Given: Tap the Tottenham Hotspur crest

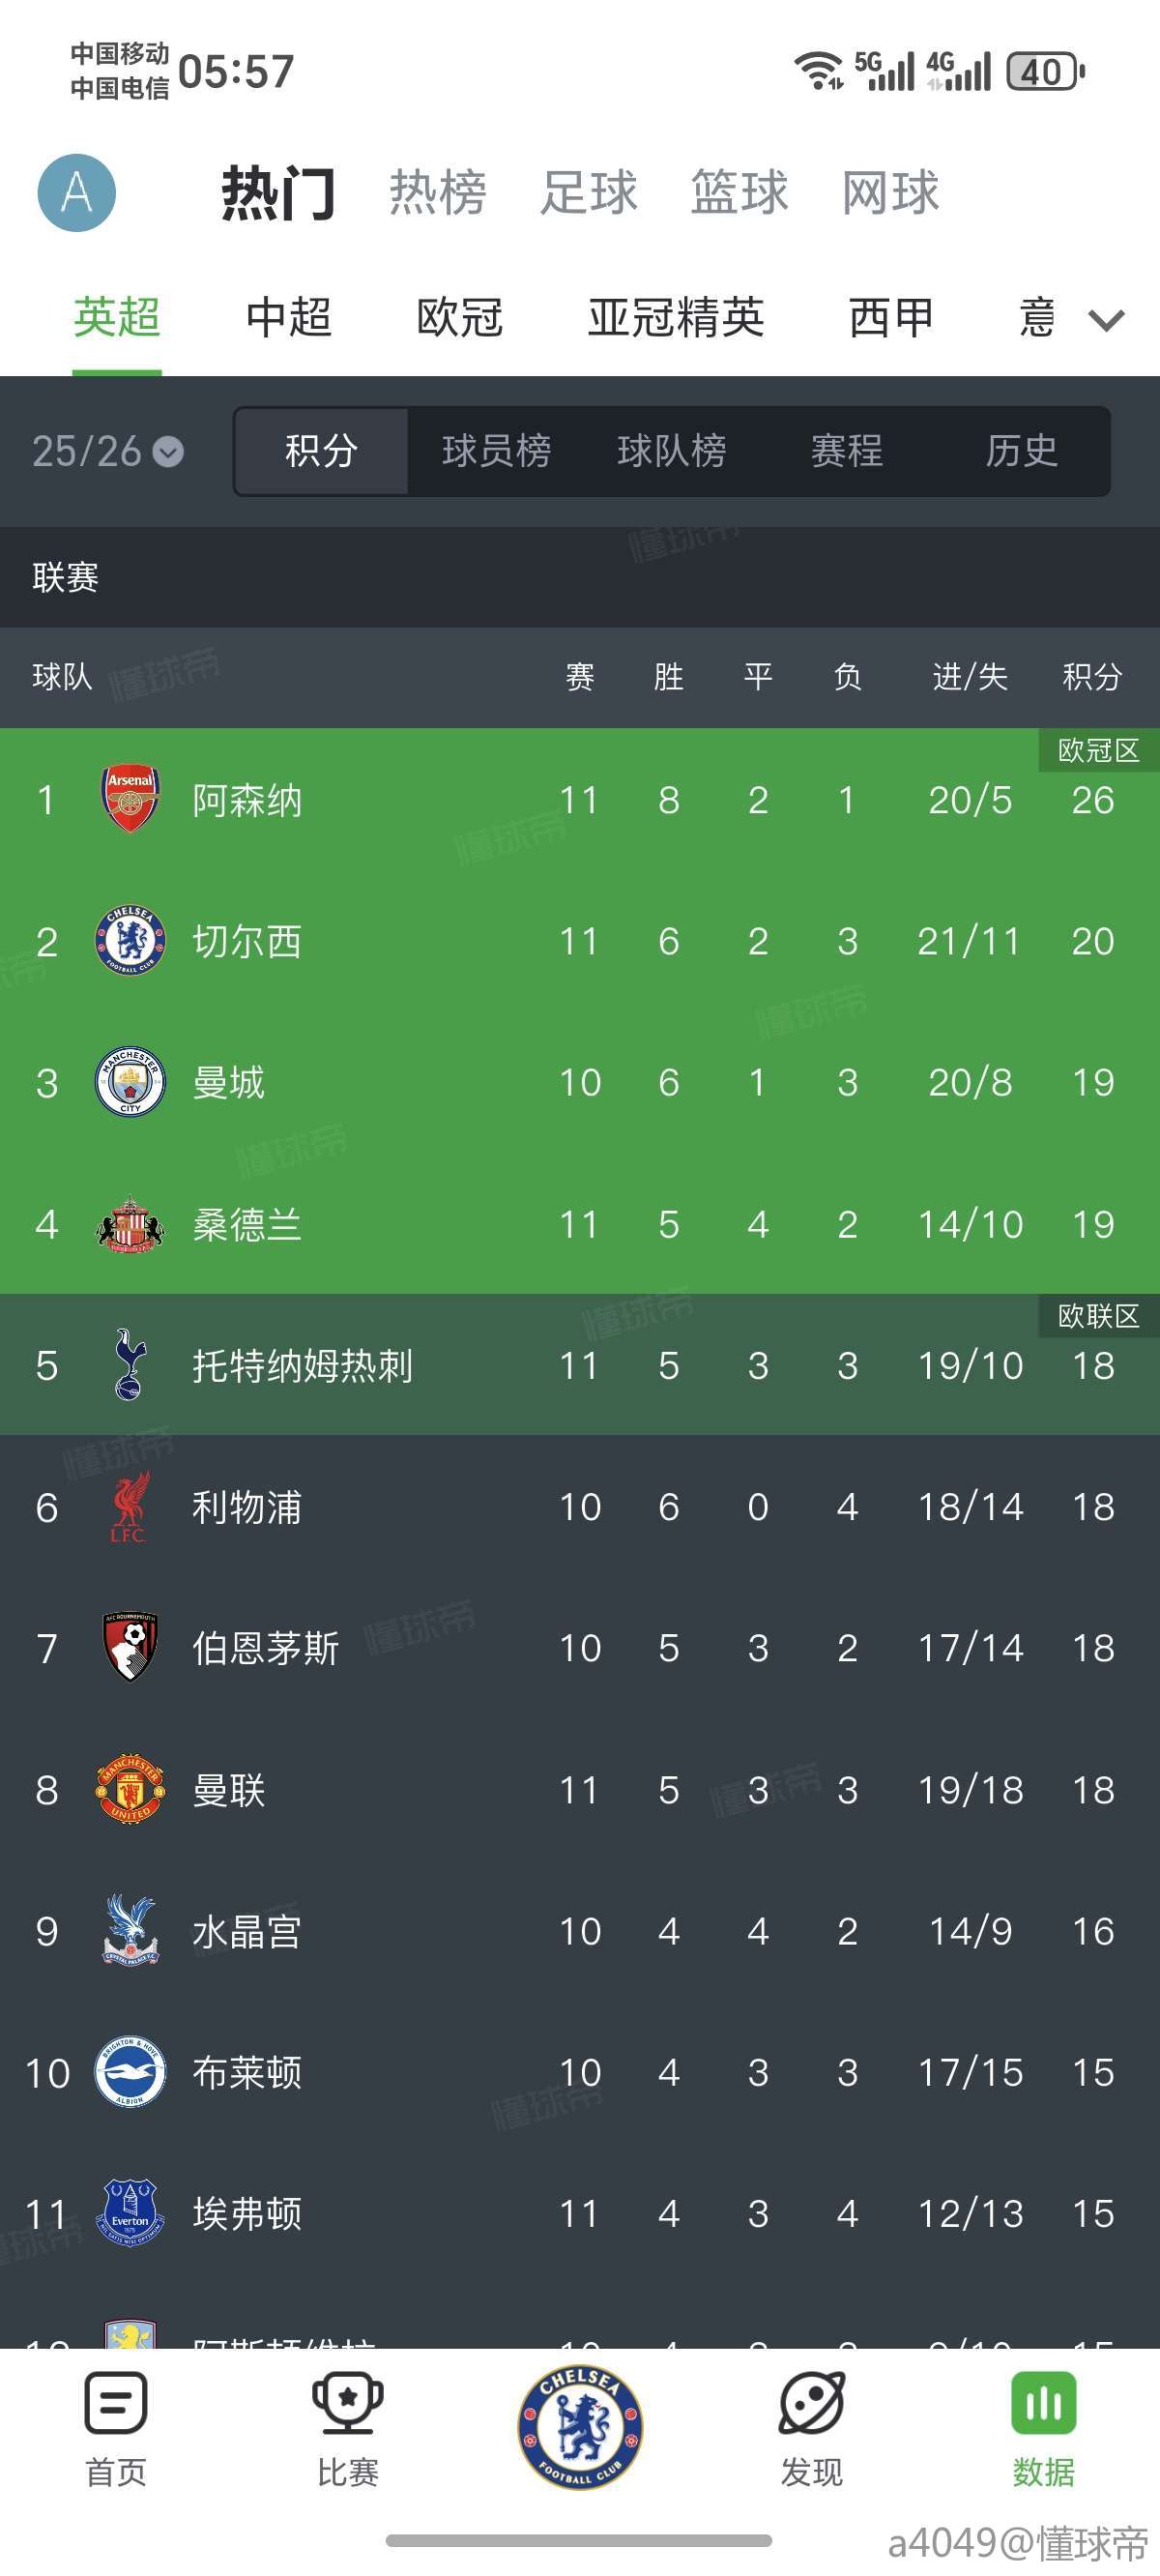Looking at the screenshot, I should click(x=129, y=1365).
